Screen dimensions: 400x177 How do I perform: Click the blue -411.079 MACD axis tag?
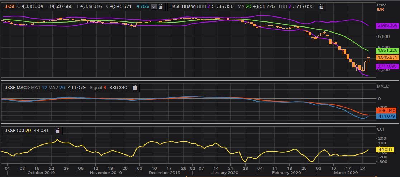[387, 116]
